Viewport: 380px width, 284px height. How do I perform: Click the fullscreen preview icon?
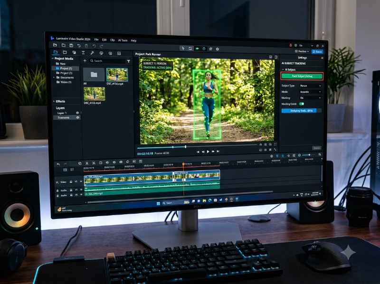pyautogui.click(x=275, y=144)
